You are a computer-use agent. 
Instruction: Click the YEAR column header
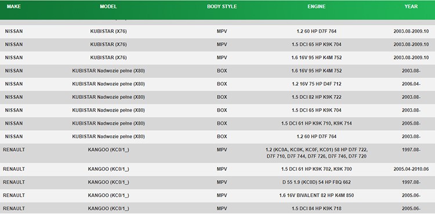point(411,6)
